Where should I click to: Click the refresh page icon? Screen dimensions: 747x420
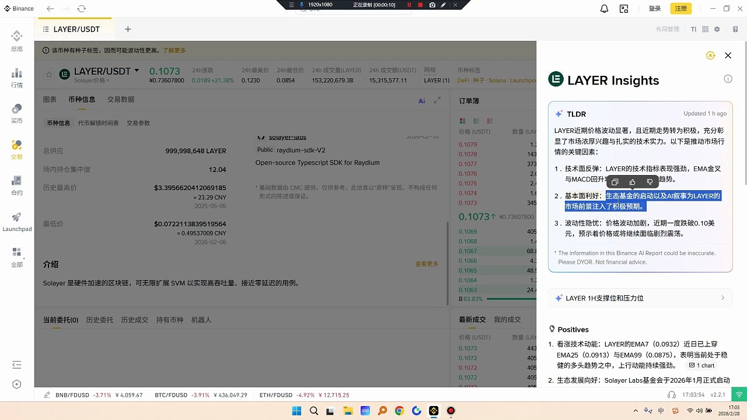pyautogui.click(x=81, y=9)
